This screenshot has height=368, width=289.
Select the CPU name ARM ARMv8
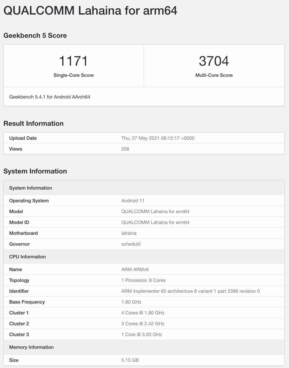click(135, 269)
